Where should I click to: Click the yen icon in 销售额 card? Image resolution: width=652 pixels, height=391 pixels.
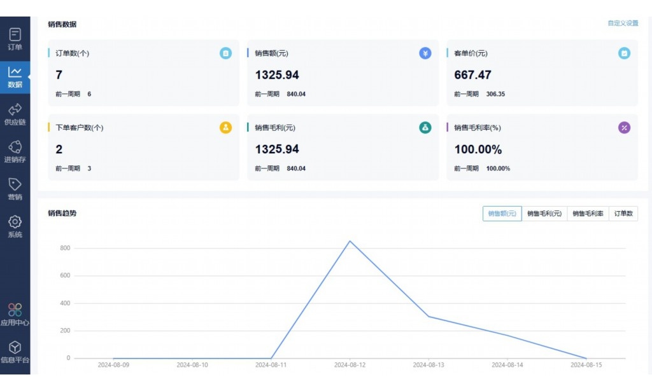425,53
